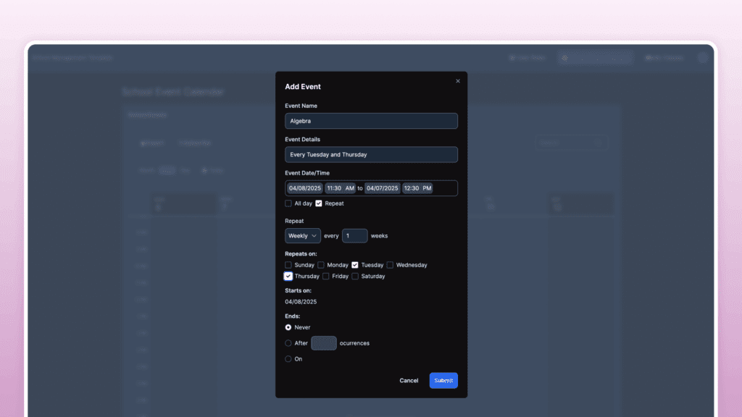This screenshot has height=417, width=742.
Task: Select the After occurrences radio button
Action: [x=288, y=343]
